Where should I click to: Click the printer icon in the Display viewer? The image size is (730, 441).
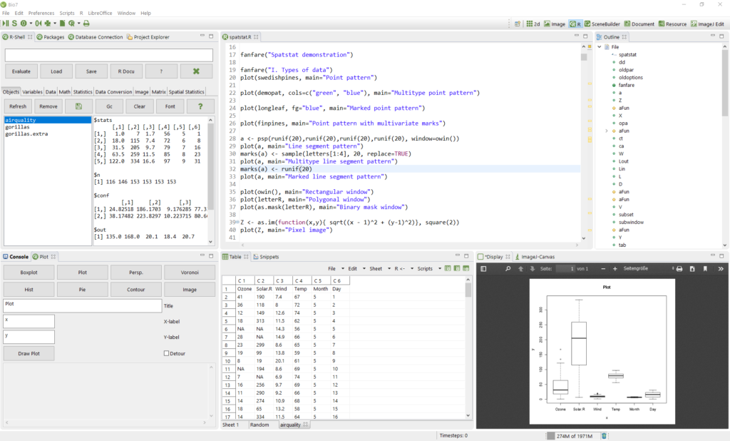coord(679,270)
